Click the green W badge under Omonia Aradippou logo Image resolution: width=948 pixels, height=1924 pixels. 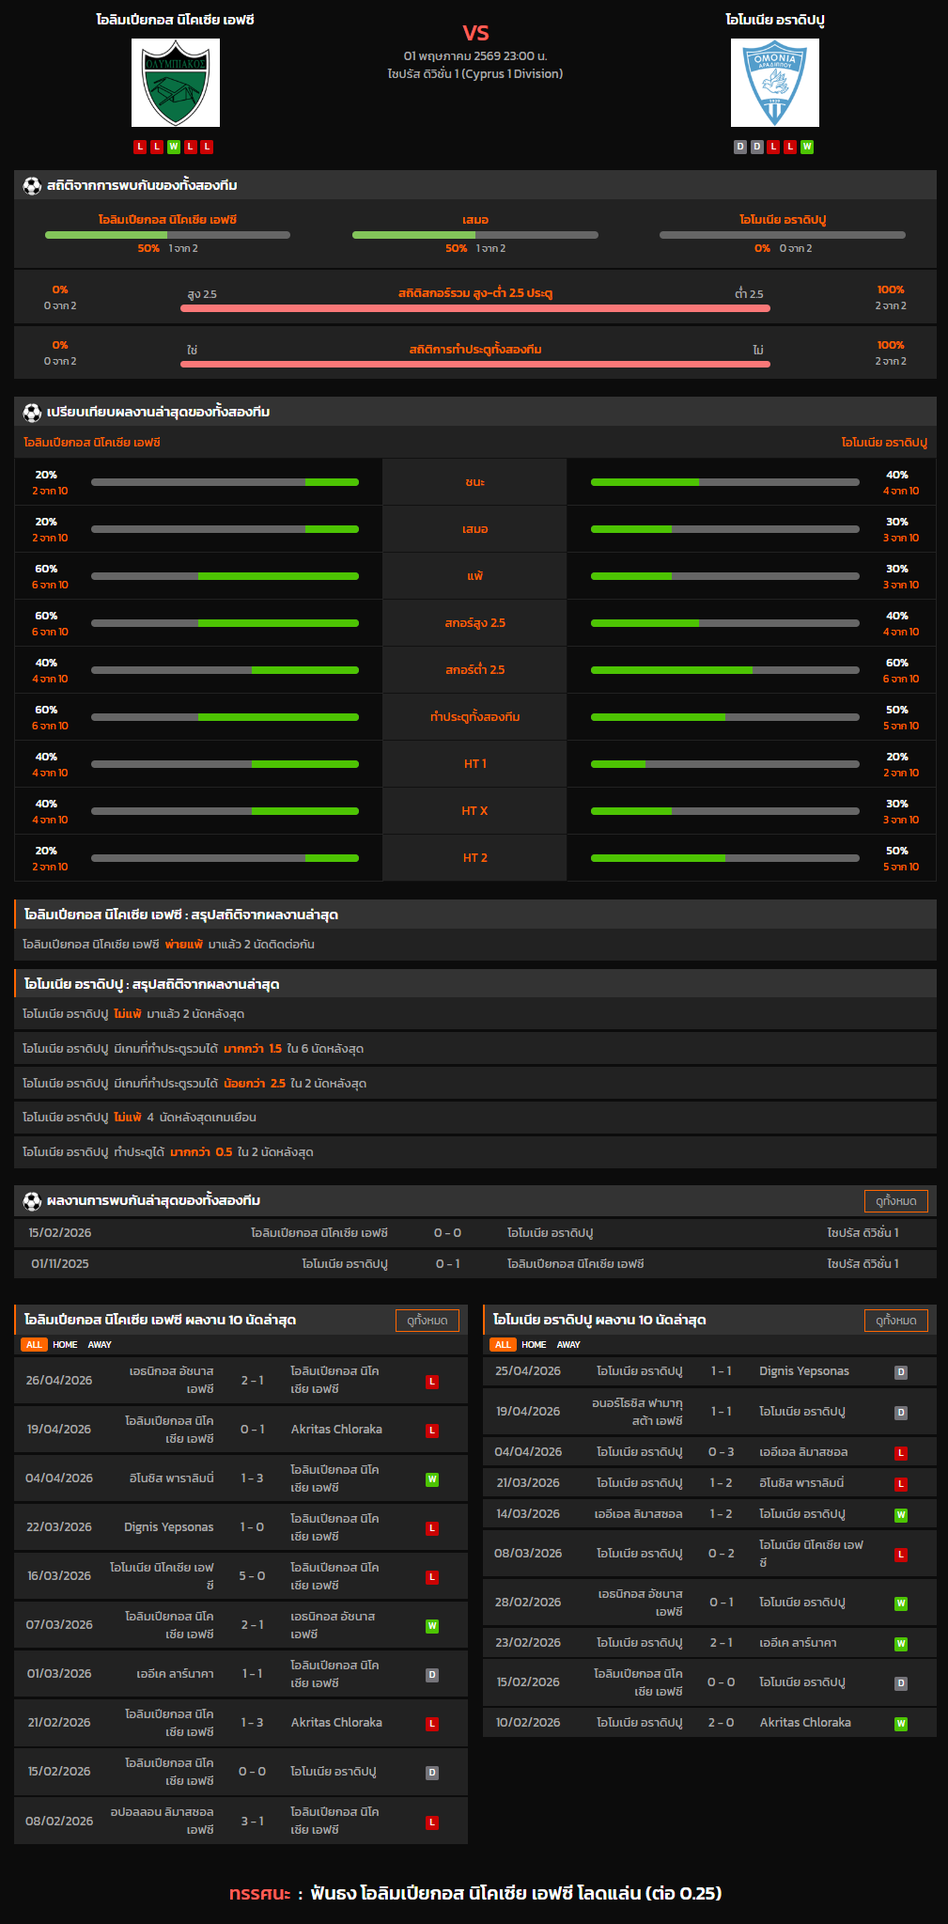tap(807, 147)
